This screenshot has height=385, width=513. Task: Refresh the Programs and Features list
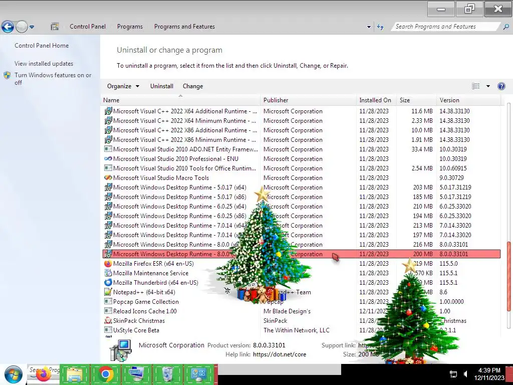coord(380,27)
